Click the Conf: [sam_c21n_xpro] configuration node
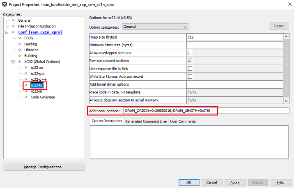The image size is (294, 188). 40,32
